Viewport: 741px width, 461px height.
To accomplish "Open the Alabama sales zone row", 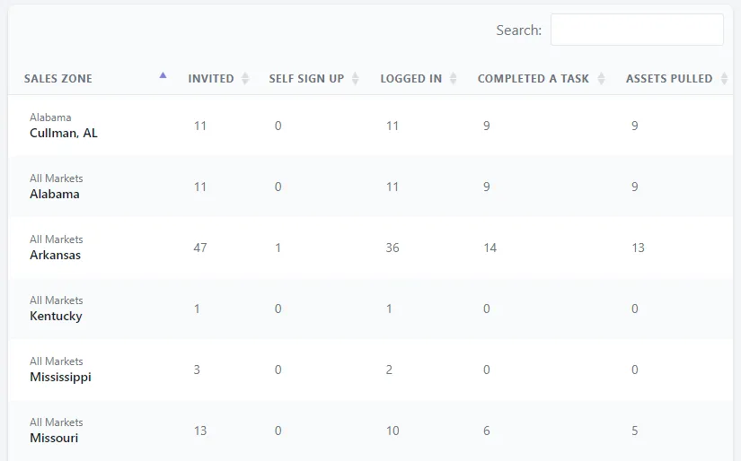I will tap(55, 194).
